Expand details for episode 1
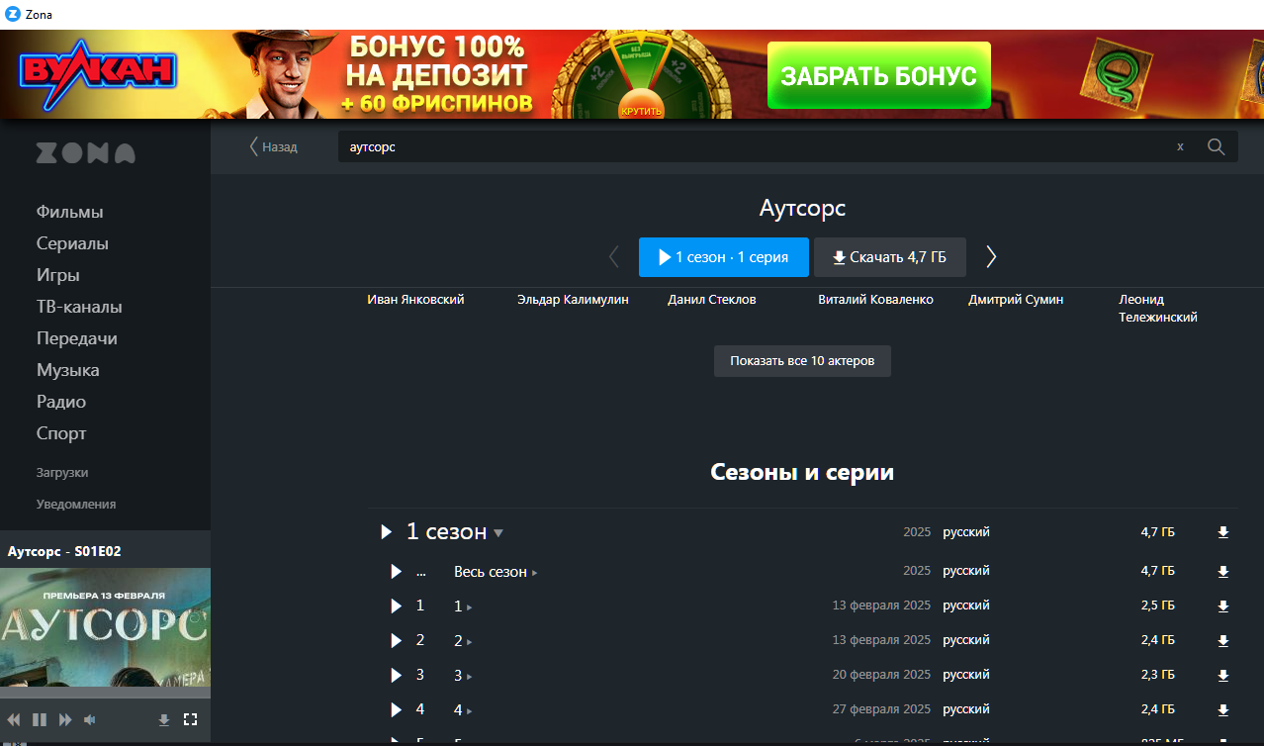1264x746 pixels. click(469, 607)
